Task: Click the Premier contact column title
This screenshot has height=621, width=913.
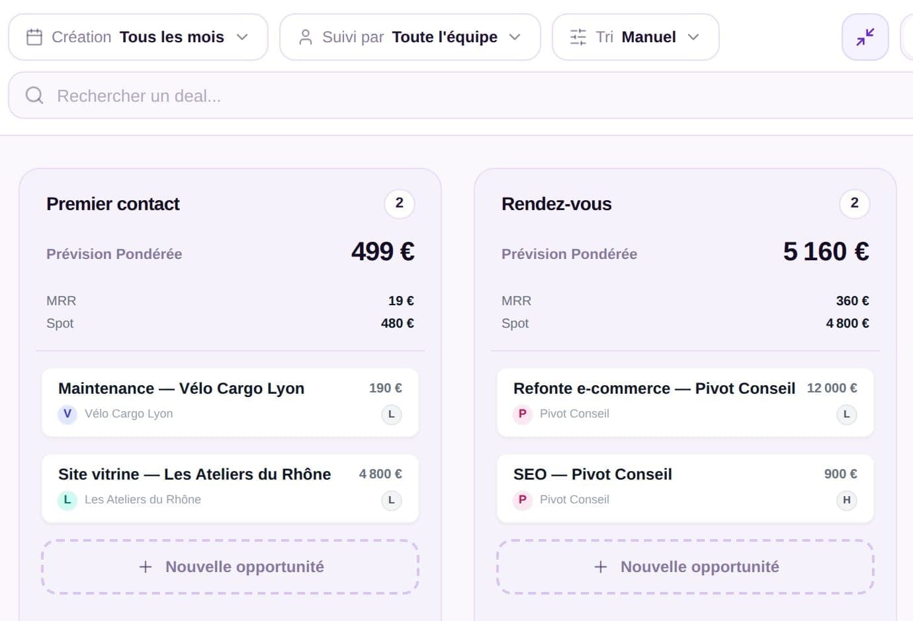Action: [x=113, y=204]
